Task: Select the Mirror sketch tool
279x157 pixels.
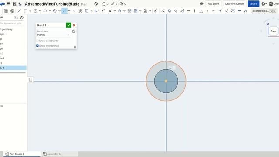Action: 129,11
